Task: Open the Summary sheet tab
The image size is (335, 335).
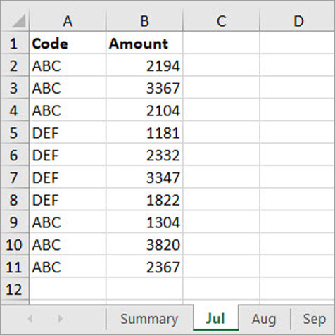Action: tap(149, 319)
